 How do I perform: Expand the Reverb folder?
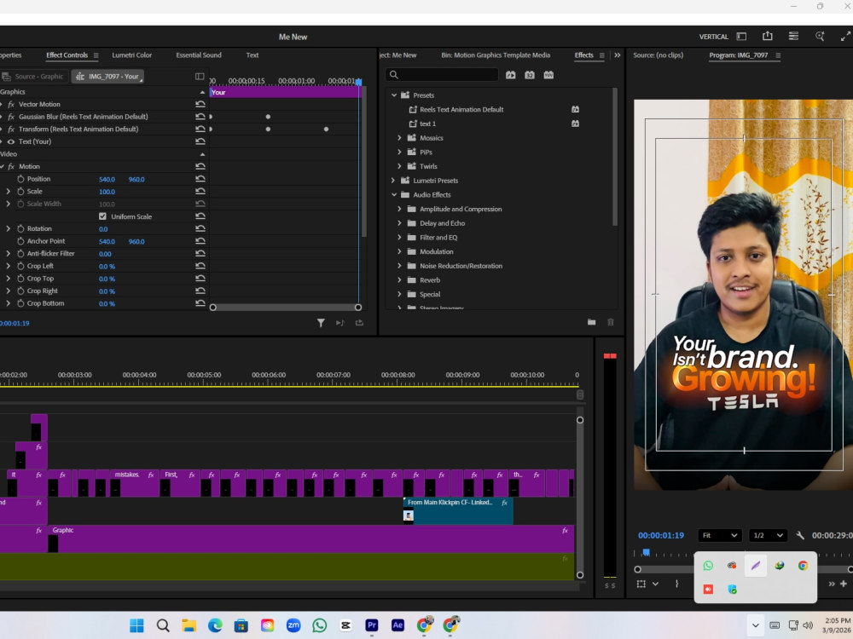click(x=400, y=279)
